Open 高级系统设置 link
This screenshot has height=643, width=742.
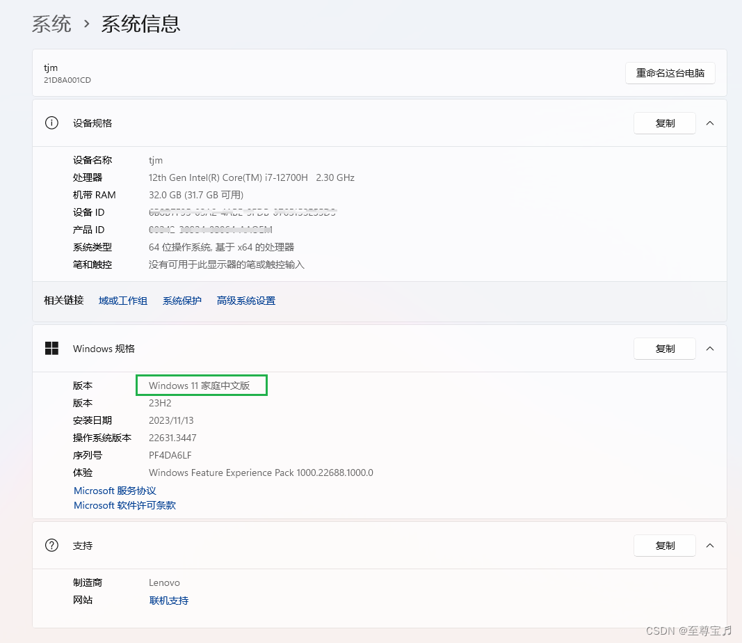click(246, 301)
